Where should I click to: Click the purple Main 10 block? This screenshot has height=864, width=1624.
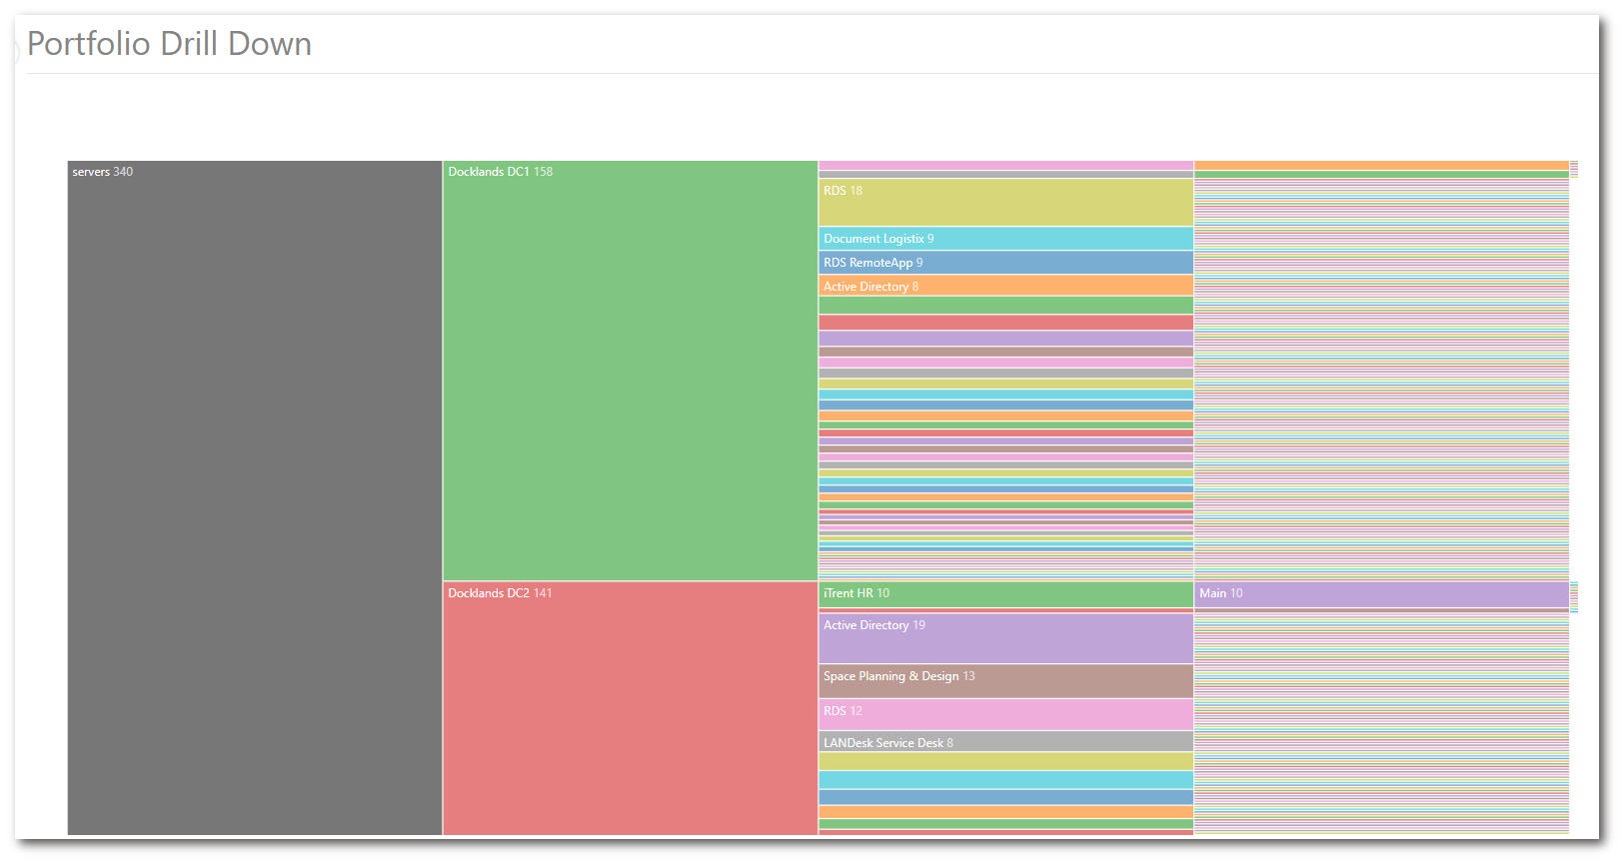coord(1381,594)
